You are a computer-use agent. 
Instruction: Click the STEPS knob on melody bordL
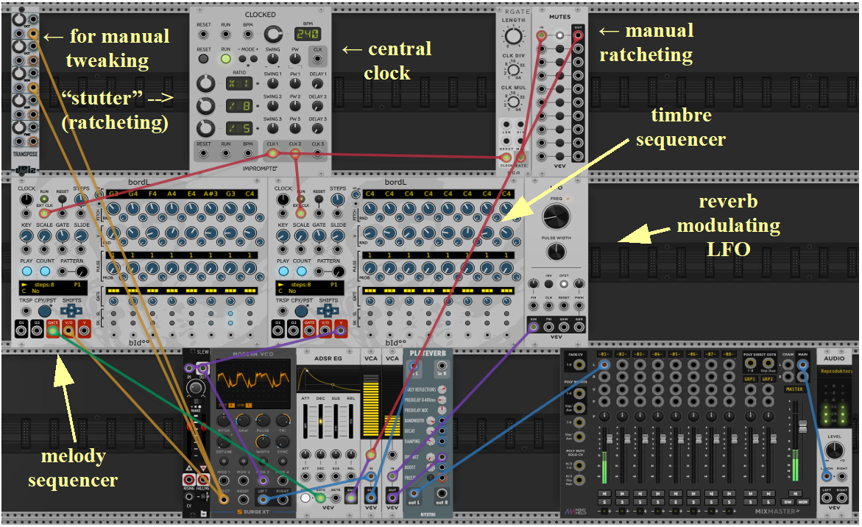[x=81, y=199]
